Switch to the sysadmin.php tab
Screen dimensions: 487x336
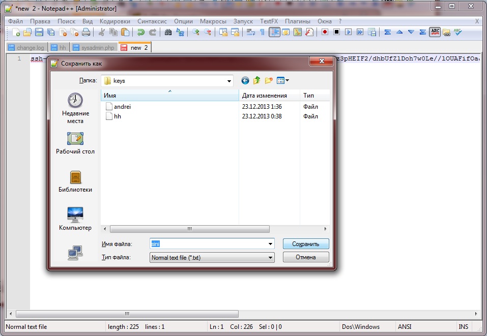click(x=95, y=48)
